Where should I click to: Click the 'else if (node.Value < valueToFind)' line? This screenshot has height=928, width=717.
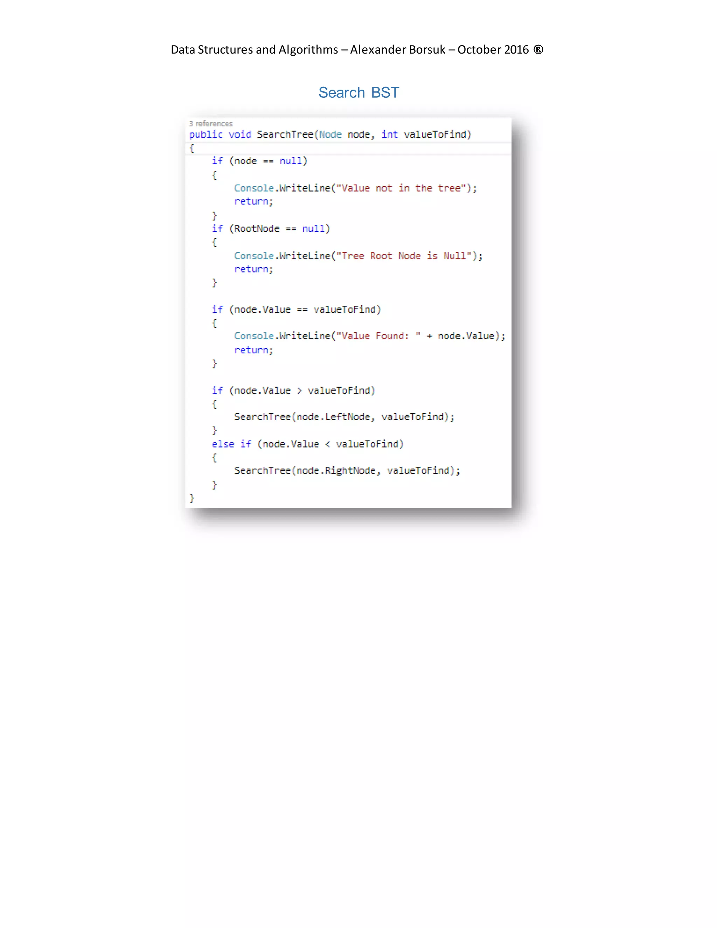(307, 444)
